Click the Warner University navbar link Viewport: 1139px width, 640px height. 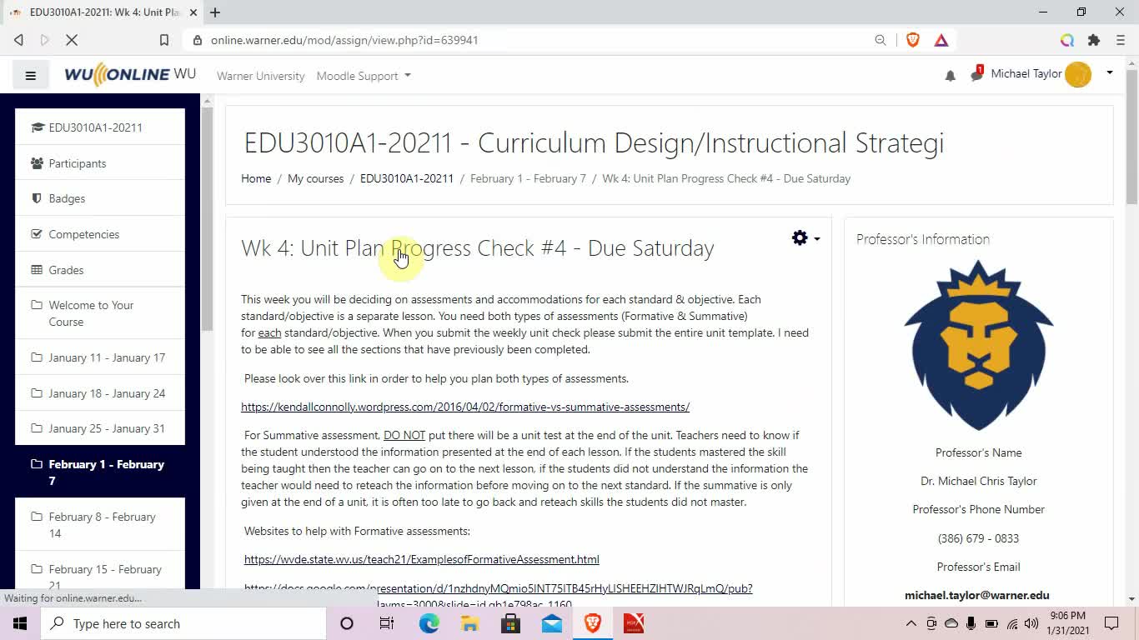(260, 76)
